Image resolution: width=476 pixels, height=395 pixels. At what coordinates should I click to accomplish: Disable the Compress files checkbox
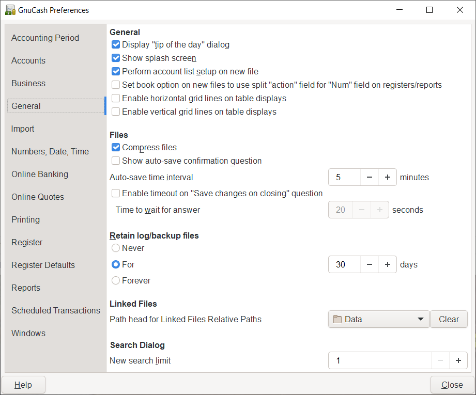(116, 148)
